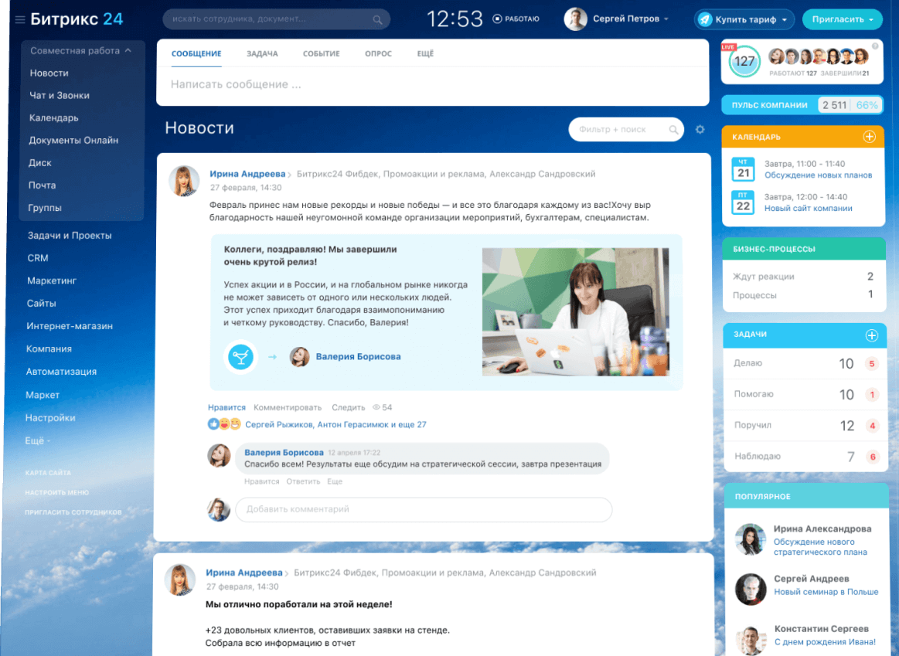Click Сергей Рыжиков, Антон Герасимюк и еще 27
This screenshot has height=656, width=899.
point(335,424)
